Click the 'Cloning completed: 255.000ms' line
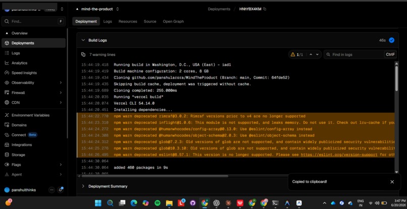 click(145, 90)
